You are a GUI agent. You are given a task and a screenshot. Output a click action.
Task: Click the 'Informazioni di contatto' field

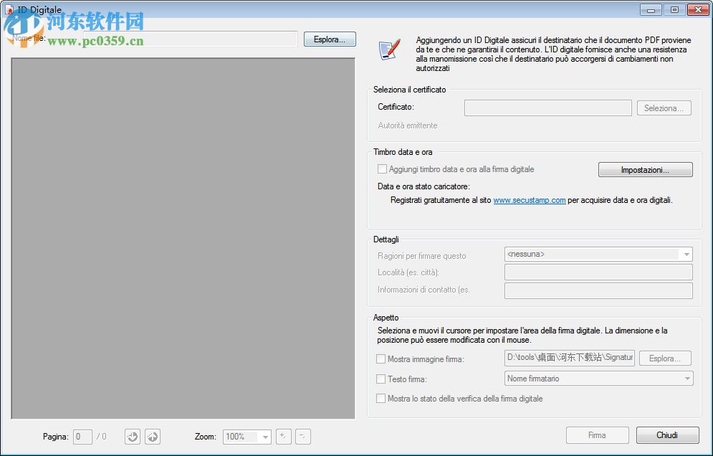pyautogui.click(x=598, y=290)
